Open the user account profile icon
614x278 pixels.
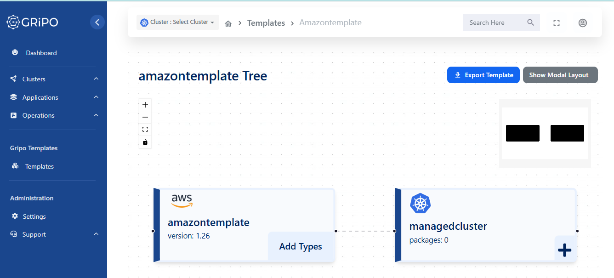[x=582, y=23]
